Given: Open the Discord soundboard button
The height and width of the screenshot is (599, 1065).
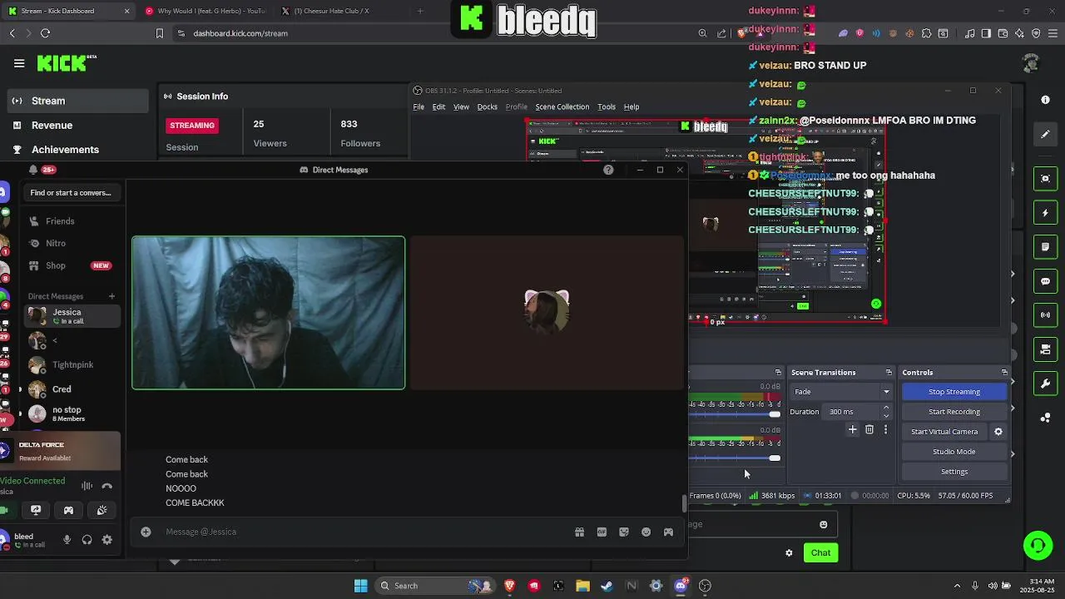Looking at the screenshot, I should pyautogui.click(x=102, y=510).
